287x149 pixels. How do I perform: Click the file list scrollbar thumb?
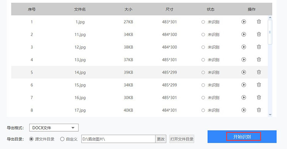click(270, 32)
